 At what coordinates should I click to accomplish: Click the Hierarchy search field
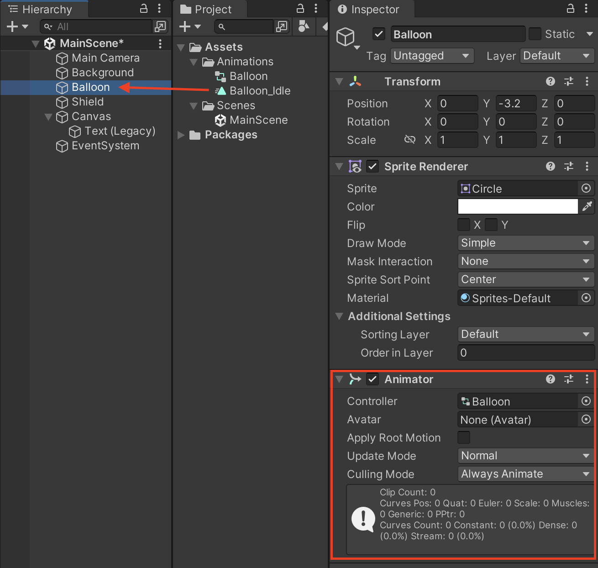click(x=96, y=26)
